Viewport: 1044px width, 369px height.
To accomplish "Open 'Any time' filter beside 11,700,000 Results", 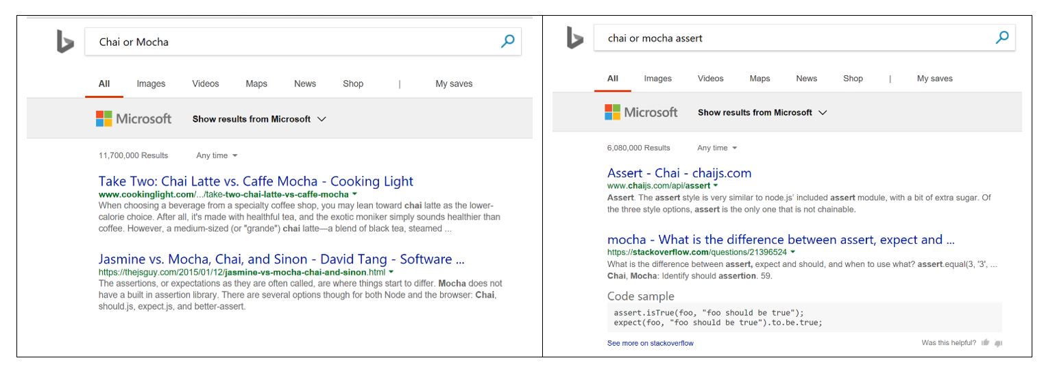I will pyautogui.click(x=217, y=155).
